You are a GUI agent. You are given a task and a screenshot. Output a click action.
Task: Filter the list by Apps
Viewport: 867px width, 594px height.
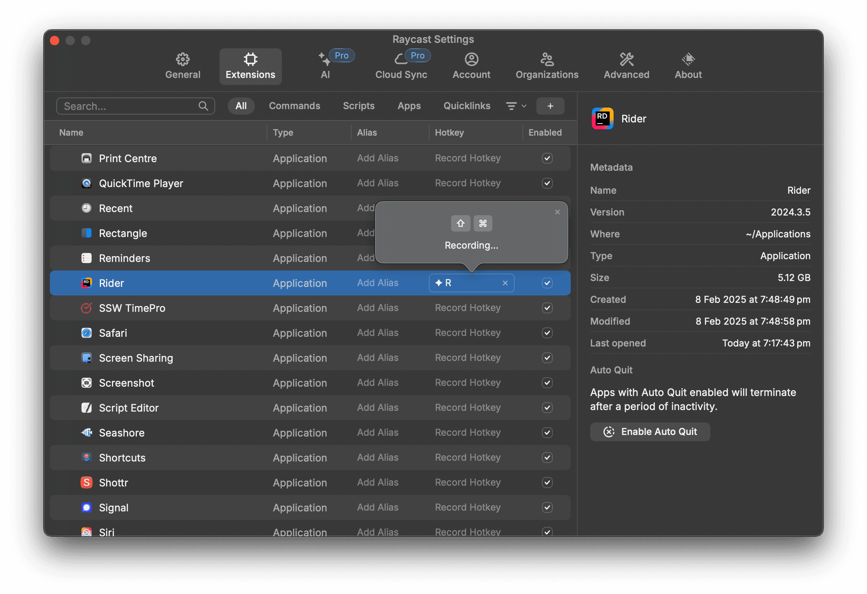click(409, 106)
